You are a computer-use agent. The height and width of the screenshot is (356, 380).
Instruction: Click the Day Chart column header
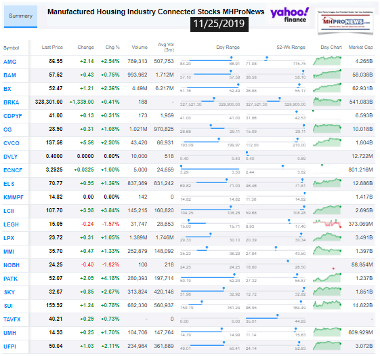click(x=331, y=47)
